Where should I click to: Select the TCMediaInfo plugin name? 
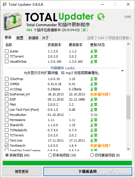pos(18,130)
